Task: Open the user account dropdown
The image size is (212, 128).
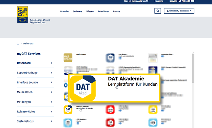Action: click(179, 11)
